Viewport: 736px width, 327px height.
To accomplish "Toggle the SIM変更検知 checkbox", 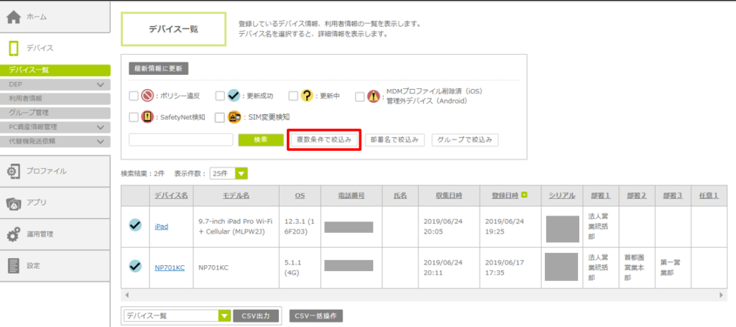I will coord(220,117).
